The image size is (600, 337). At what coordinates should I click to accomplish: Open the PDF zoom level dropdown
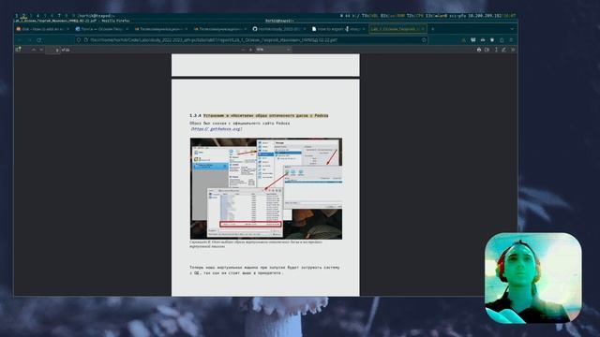[x=273, y=50]
